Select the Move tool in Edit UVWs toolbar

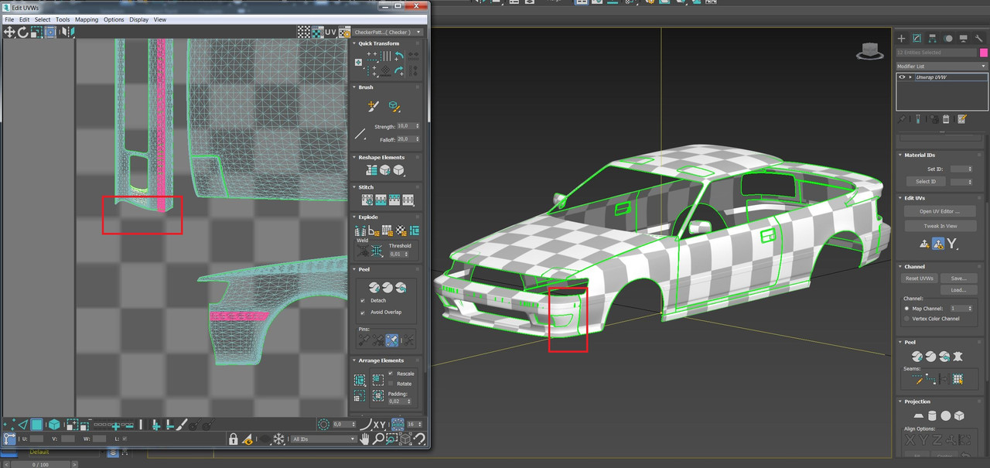coord(9,32)
